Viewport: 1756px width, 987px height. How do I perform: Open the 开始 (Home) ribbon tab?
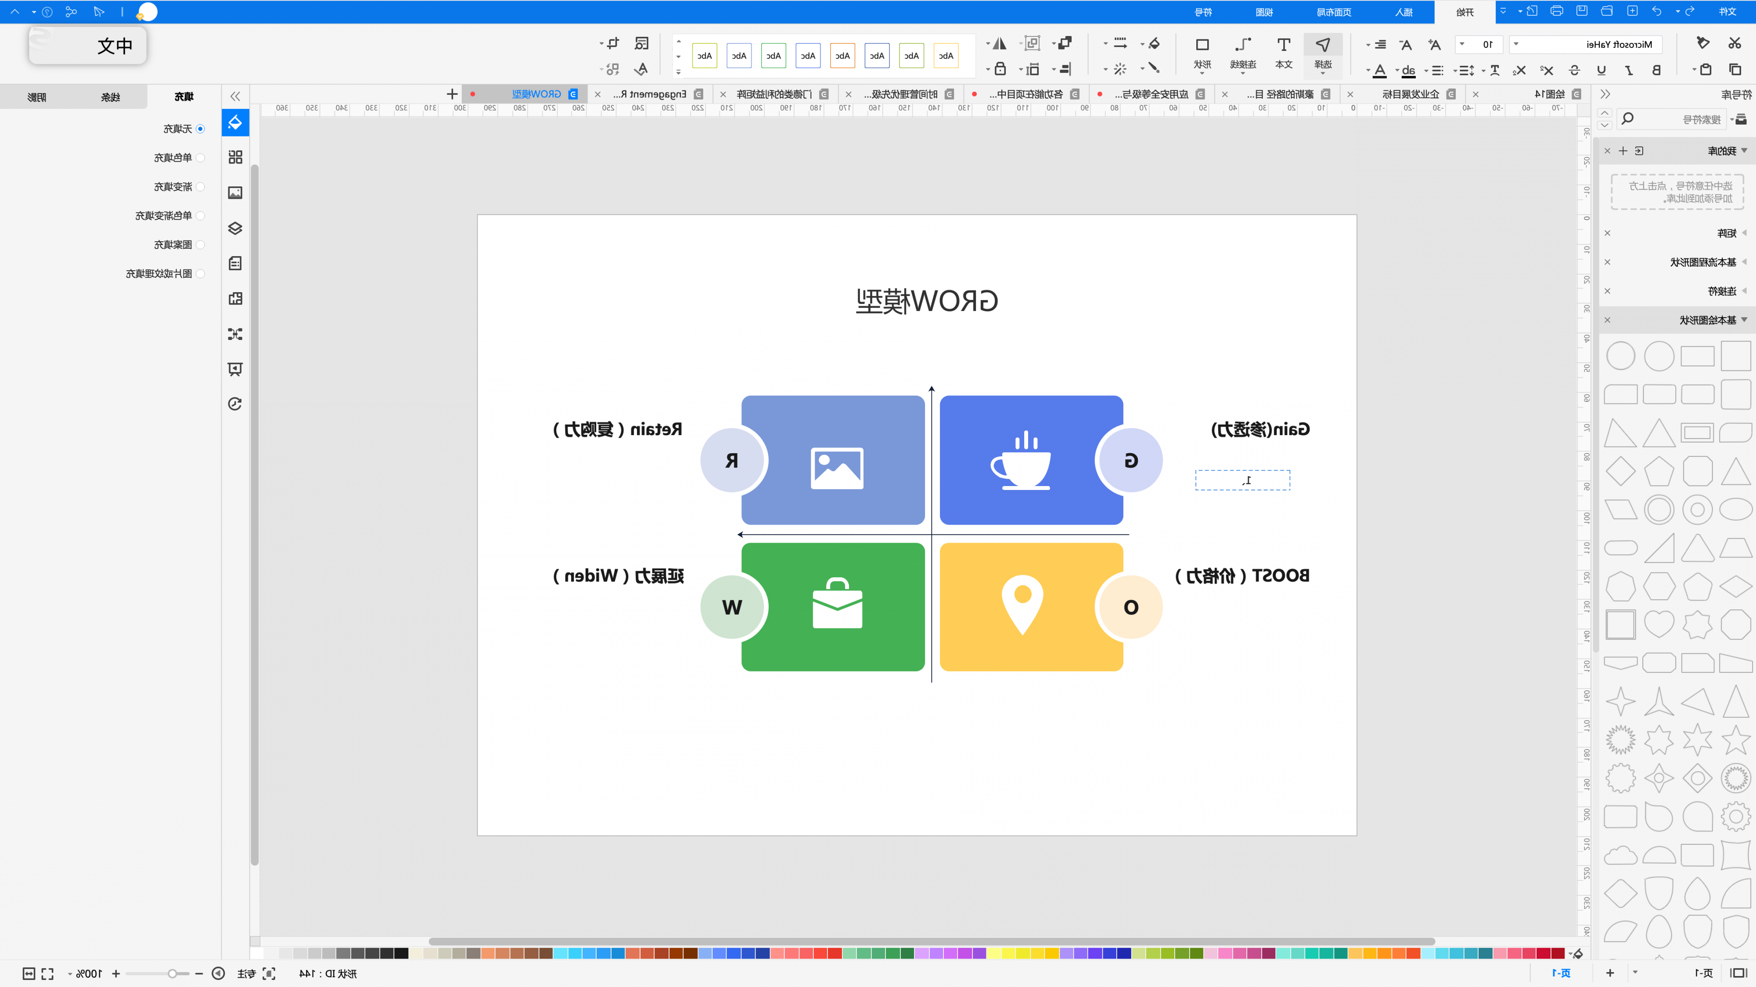(x=1465, y=12)
